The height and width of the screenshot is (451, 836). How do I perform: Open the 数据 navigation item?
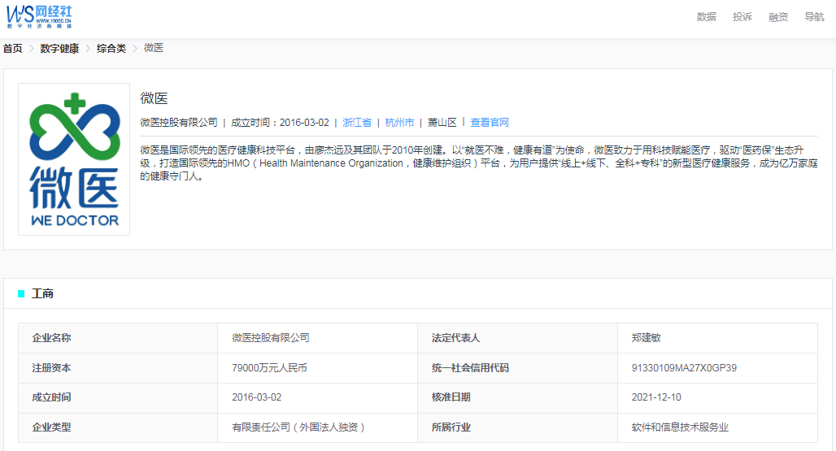click(x=706, y=17)
